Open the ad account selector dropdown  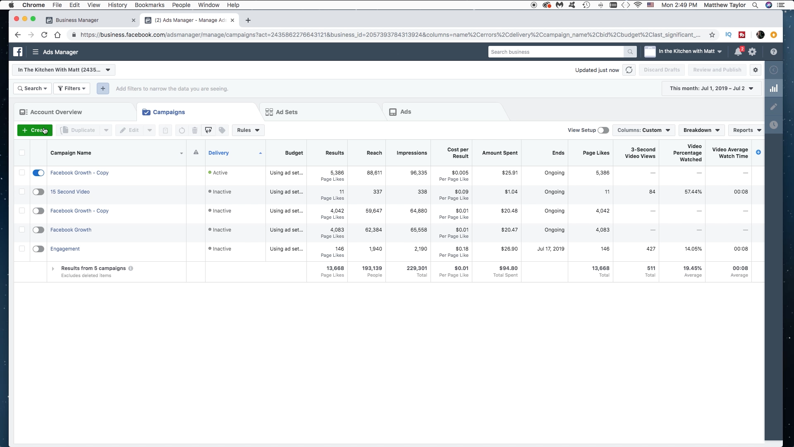point(64,70)
